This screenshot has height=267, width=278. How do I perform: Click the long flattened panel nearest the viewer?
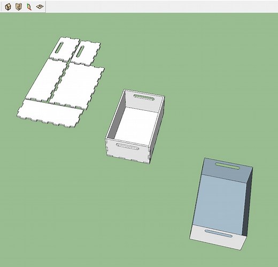tap(50, 113)
